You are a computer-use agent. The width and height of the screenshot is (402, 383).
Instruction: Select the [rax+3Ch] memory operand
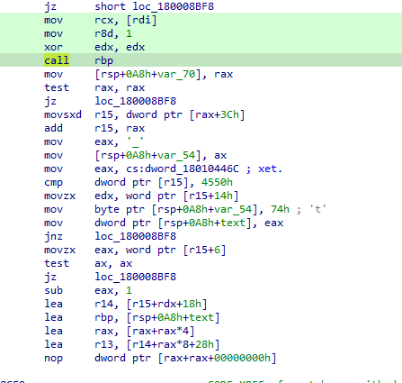click(217, 114)
